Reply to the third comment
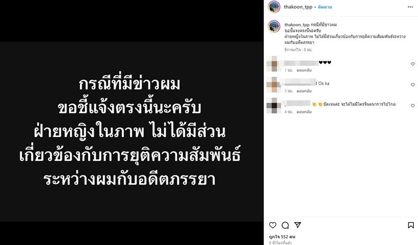The width and height of the screenshot is (418, 245). [x=304, y=112]
